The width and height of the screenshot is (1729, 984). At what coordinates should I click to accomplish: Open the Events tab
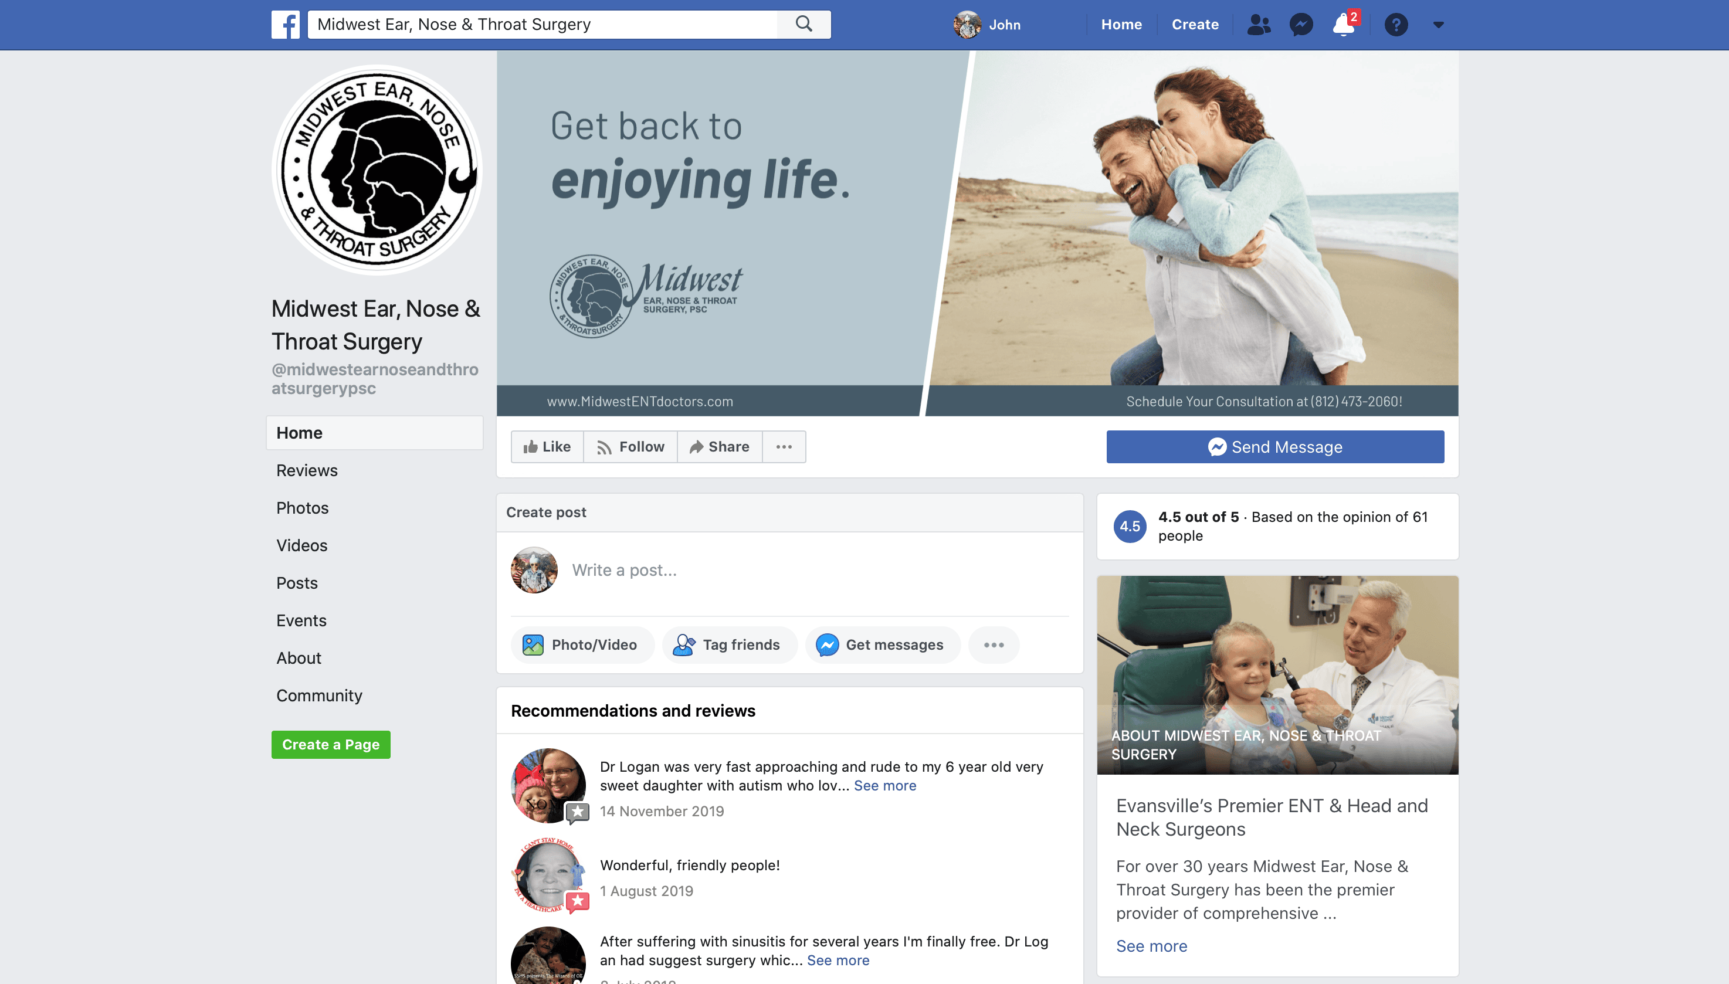(301, 620)
